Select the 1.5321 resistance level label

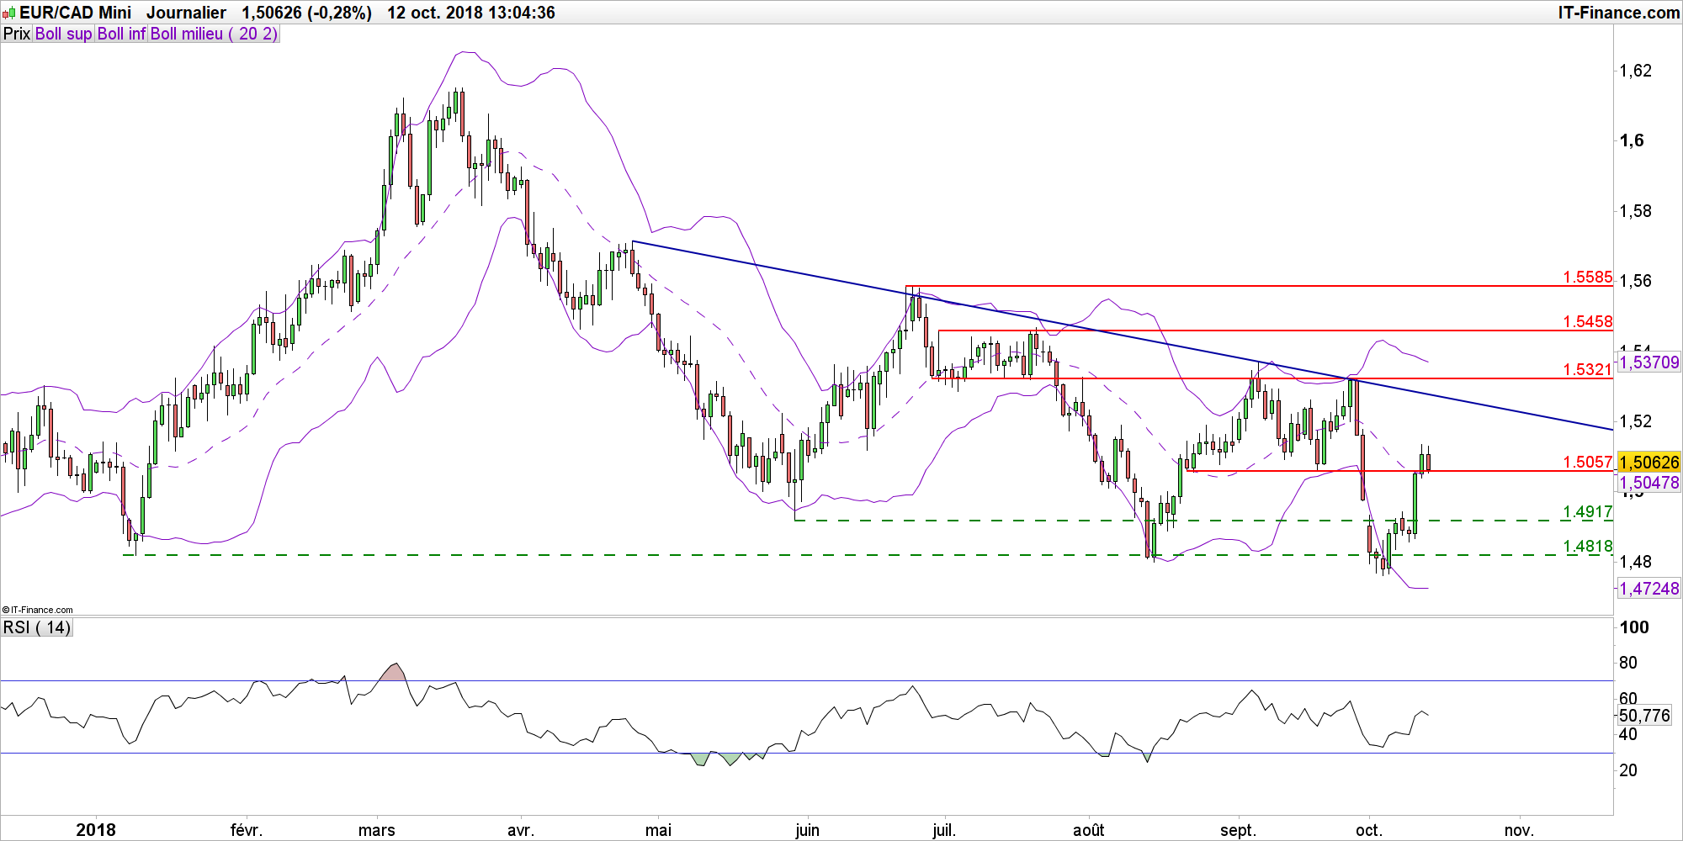[x=1588, y=369]
